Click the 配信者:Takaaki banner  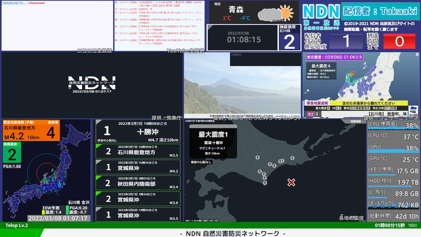[x=380, y=11]
